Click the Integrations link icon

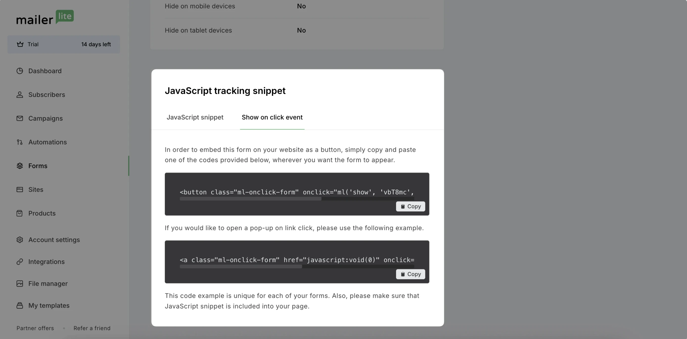20,262
